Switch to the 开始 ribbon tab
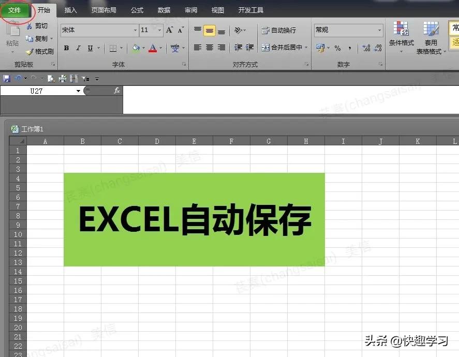The height and width of the screenshot is (357, 459). pos(44,10)
